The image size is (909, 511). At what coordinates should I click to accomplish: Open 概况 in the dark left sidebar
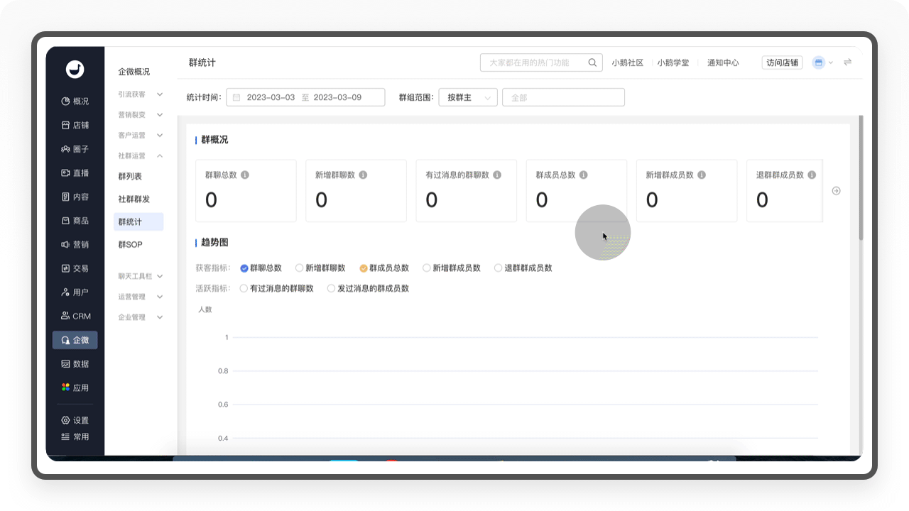click(75, 101)
